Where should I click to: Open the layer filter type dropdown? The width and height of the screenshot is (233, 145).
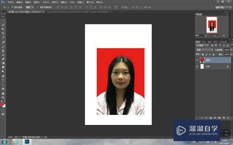point(202,45)
